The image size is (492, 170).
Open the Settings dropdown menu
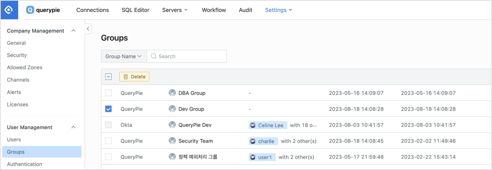[279, 10]
